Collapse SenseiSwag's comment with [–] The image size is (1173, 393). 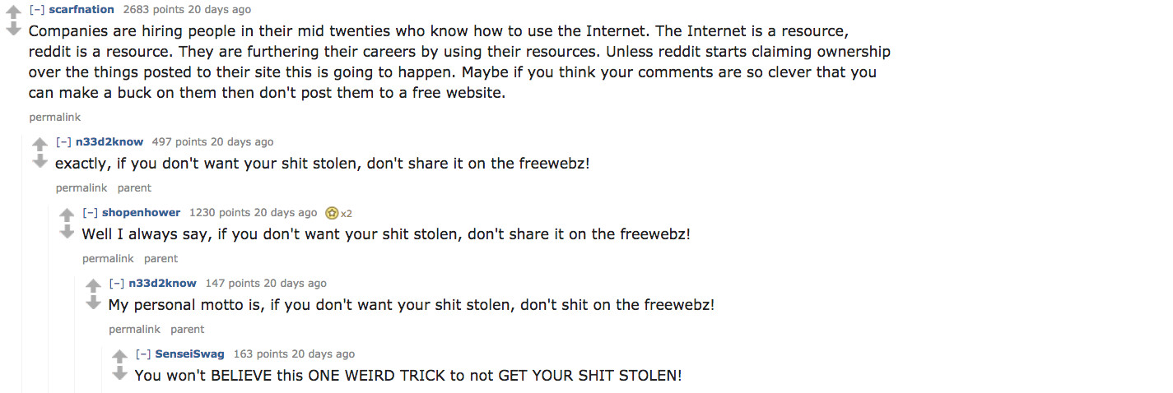(142, 354)
